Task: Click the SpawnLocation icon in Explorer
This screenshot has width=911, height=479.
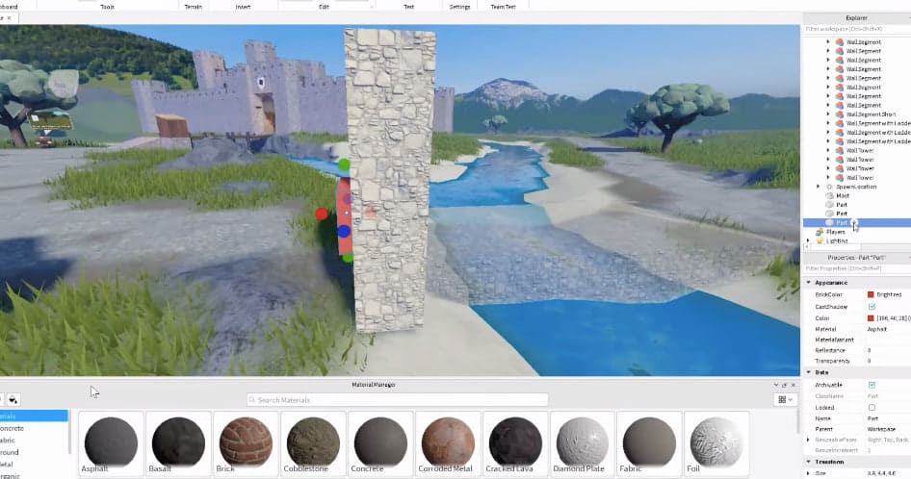Action: pyautogui.click(x=830, y=187)
